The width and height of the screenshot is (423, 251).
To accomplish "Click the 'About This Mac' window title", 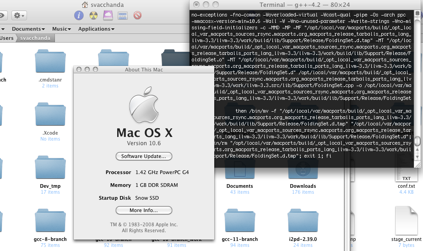I will coord(144,70).
